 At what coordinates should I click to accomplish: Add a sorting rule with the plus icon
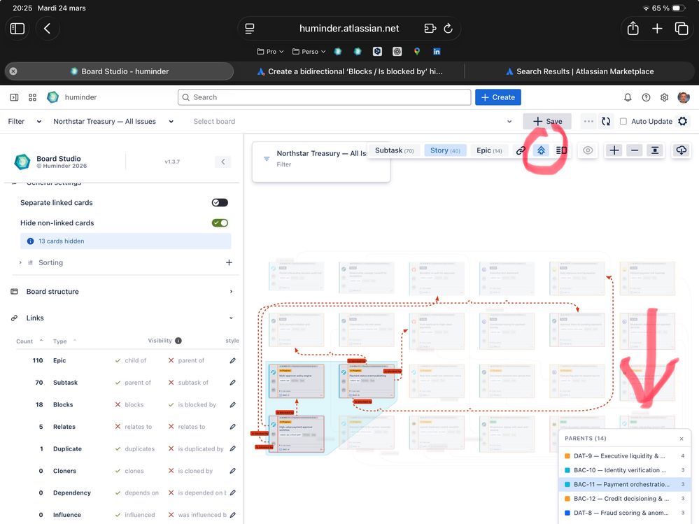click(x=229, y=262)
